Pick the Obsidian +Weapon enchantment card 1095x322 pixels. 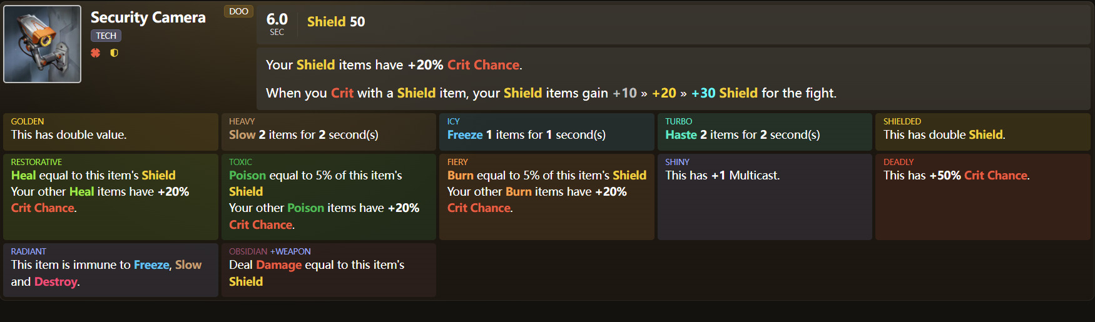328,269
